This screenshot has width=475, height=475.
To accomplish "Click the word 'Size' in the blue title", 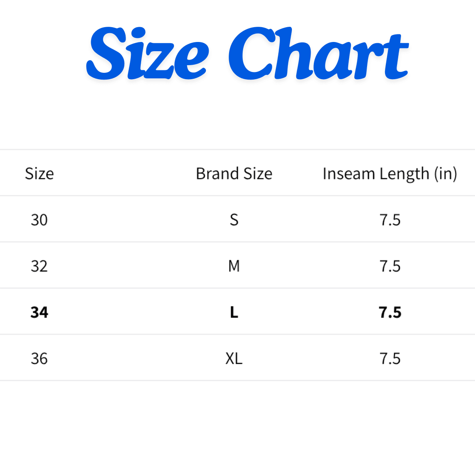I will (147, 54).
